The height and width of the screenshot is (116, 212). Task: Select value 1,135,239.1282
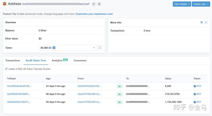click(173, 102)
